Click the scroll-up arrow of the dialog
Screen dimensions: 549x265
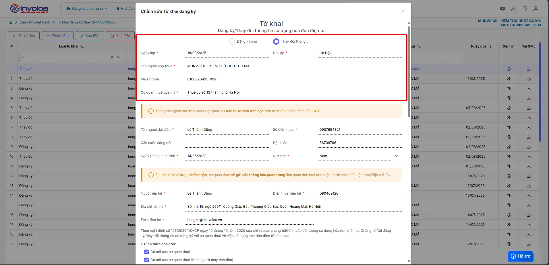tap(409, 23)
